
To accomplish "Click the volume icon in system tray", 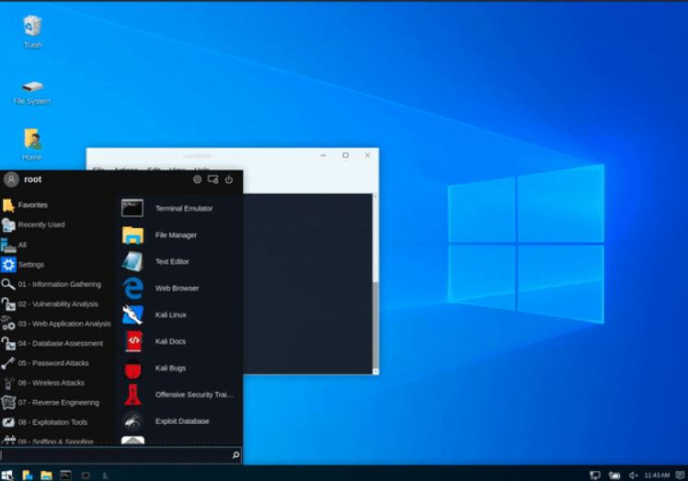I will (x=633, y=475).
